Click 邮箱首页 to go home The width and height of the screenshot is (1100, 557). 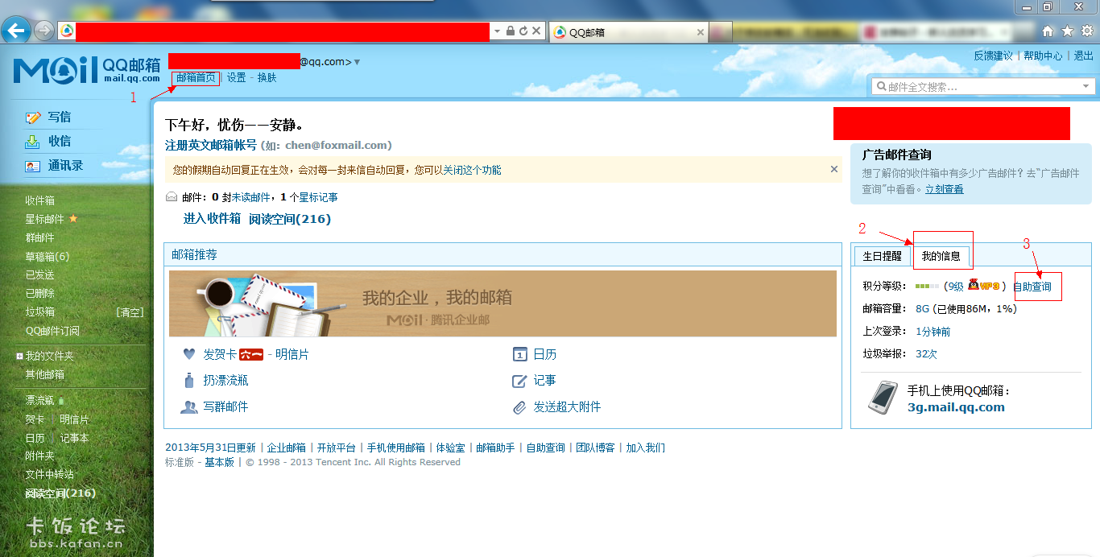click(194, 77)
